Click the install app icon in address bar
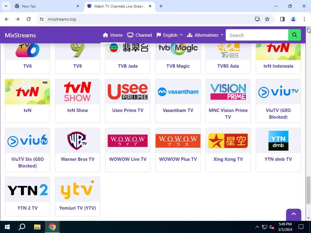This screenshot has width=311, height=233. [257, 19]
